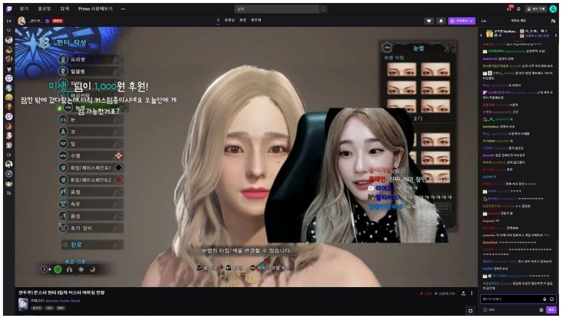Viewport: 562px width, 320px height.
Task: Click the heart follow icon
Action: tap(429, 21)
